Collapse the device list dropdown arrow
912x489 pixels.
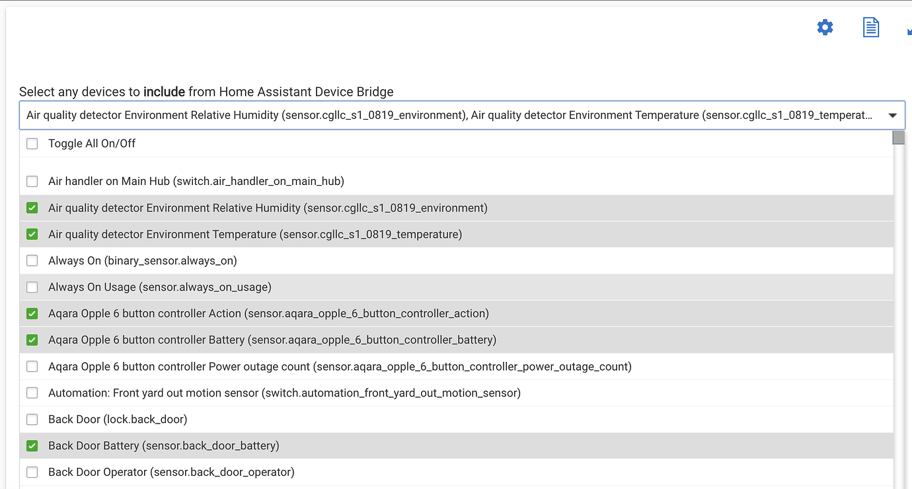pos(891,114)
